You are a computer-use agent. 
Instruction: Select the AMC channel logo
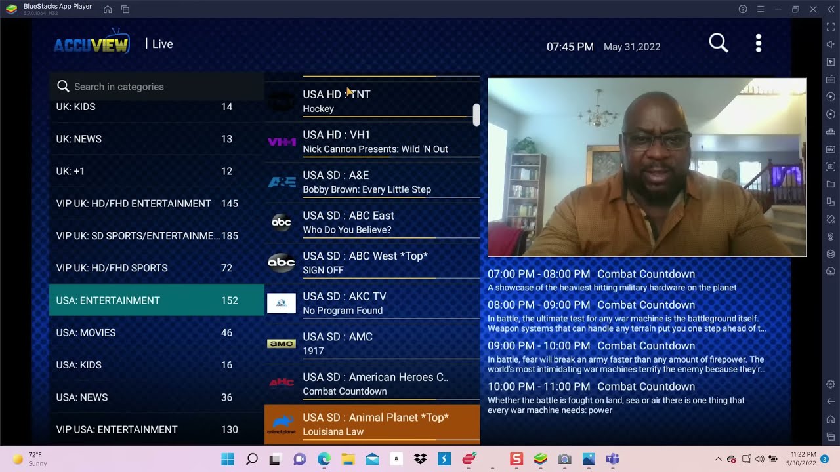(282, 344)
